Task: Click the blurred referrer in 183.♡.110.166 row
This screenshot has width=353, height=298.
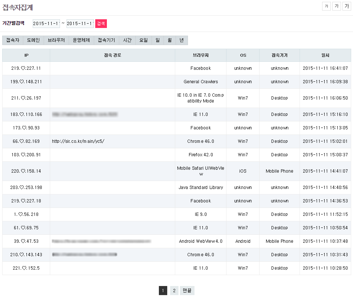Action: tap(85, 114)
